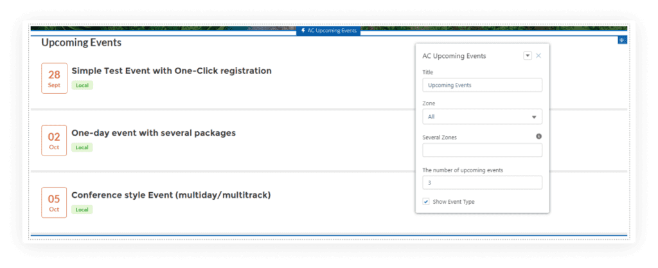The height and width of the screenshot is (268, 658).
Task: Click the Several Zones text field
Action: (482, 150)
